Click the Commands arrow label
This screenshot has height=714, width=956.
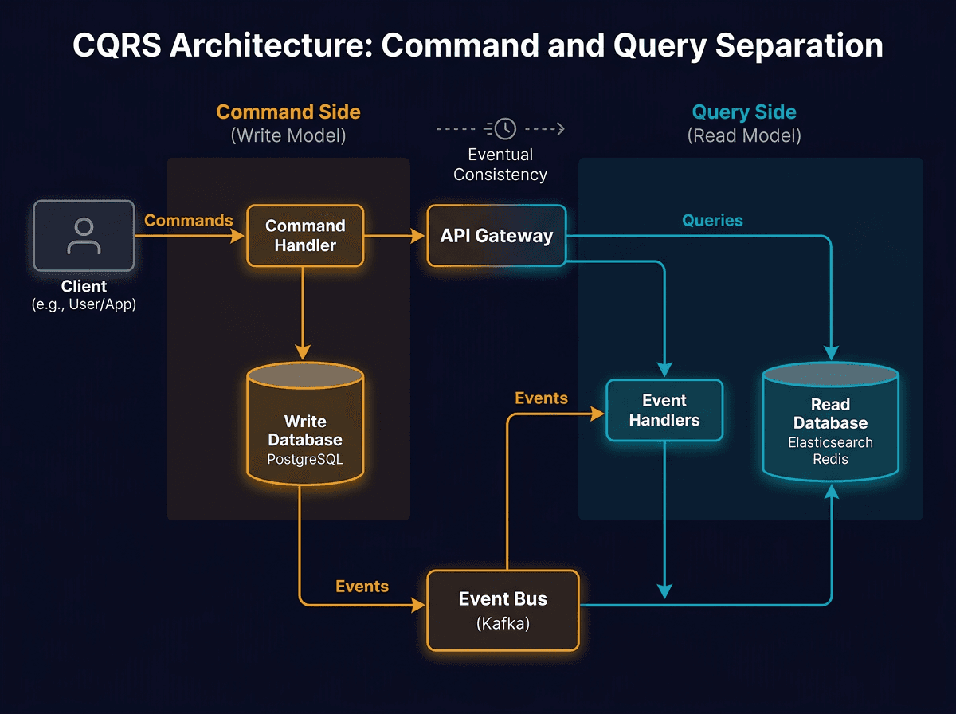(x=189, y=220)
